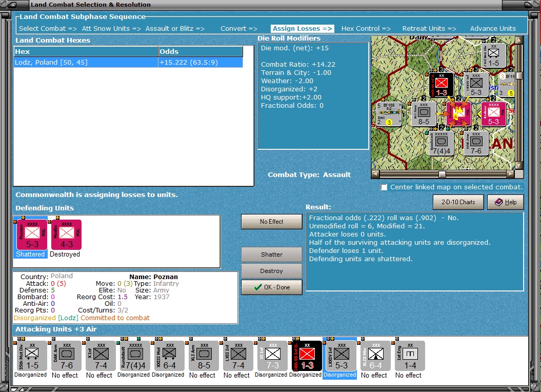Select the Lodz, Poland combat hex row
541x392 pixels.
tap(128, 63)
